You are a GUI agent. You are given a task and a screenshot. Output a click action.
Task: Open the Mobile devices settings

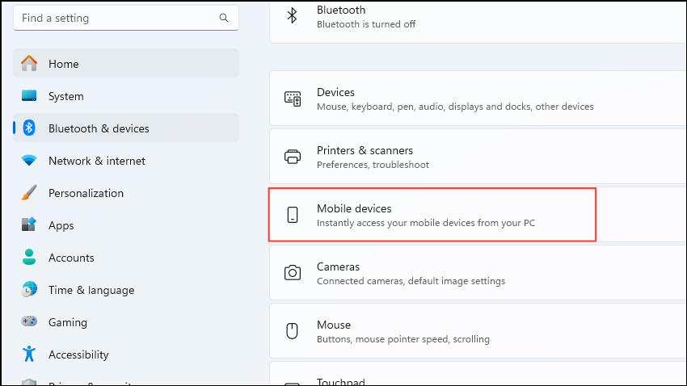[x=432, y=215]
